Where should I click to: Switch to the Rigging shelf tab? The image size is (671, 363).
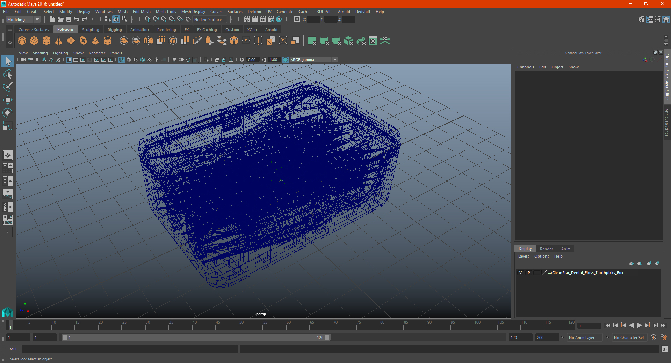click(115, 30)
